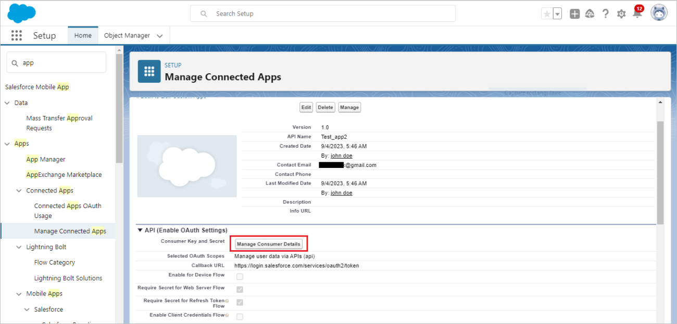Open the favorites list dropdown arrow
Screen dimensions: 677x324
(557, 14)
